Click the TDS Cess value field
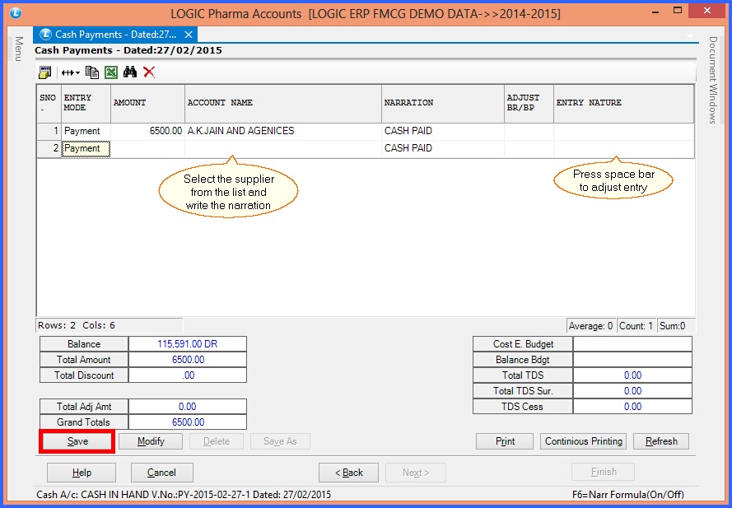This screenshot has height=508, width=732. [632, 407]
